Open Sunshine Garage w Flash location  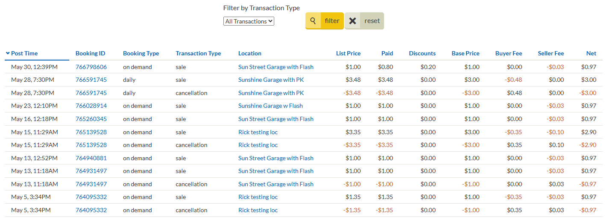tap(270, 106)
